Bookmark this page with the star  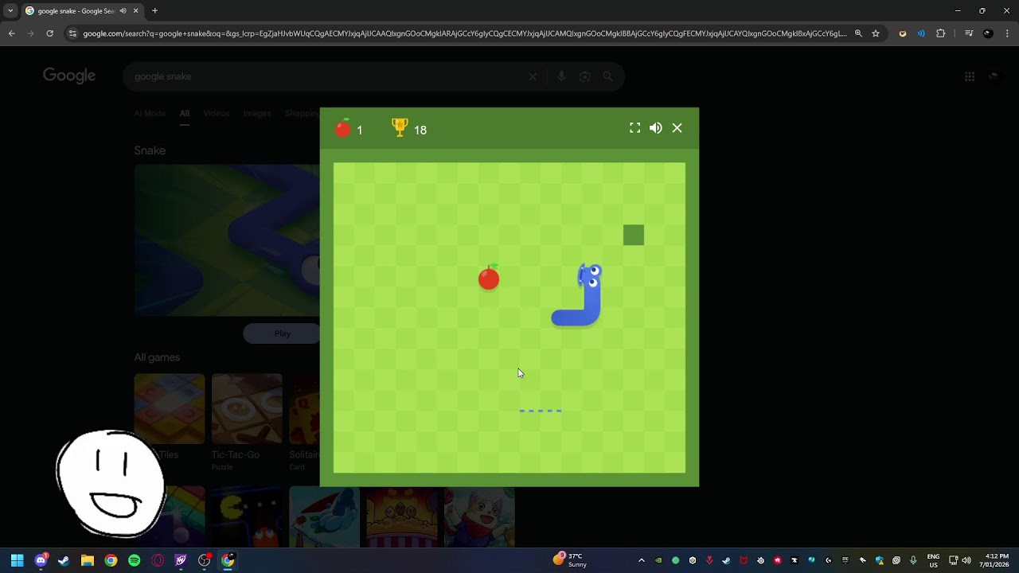[876, 33]
